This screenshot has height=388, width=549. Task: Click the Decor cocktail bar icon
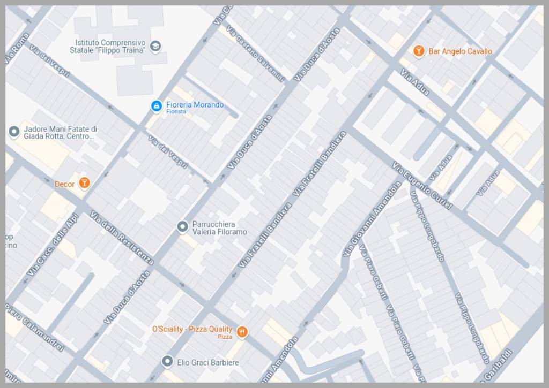[84, 182]
